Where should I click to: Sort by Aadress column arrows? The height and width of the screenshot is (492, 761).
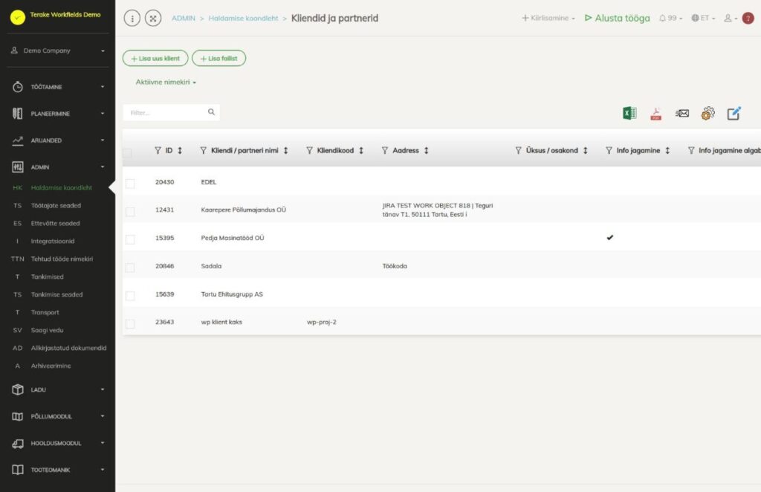[426, 150]
